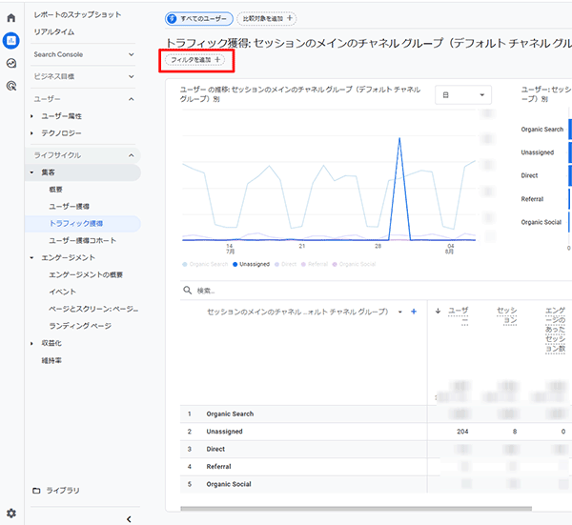Click the library folder icon

(x=36, y=490)
